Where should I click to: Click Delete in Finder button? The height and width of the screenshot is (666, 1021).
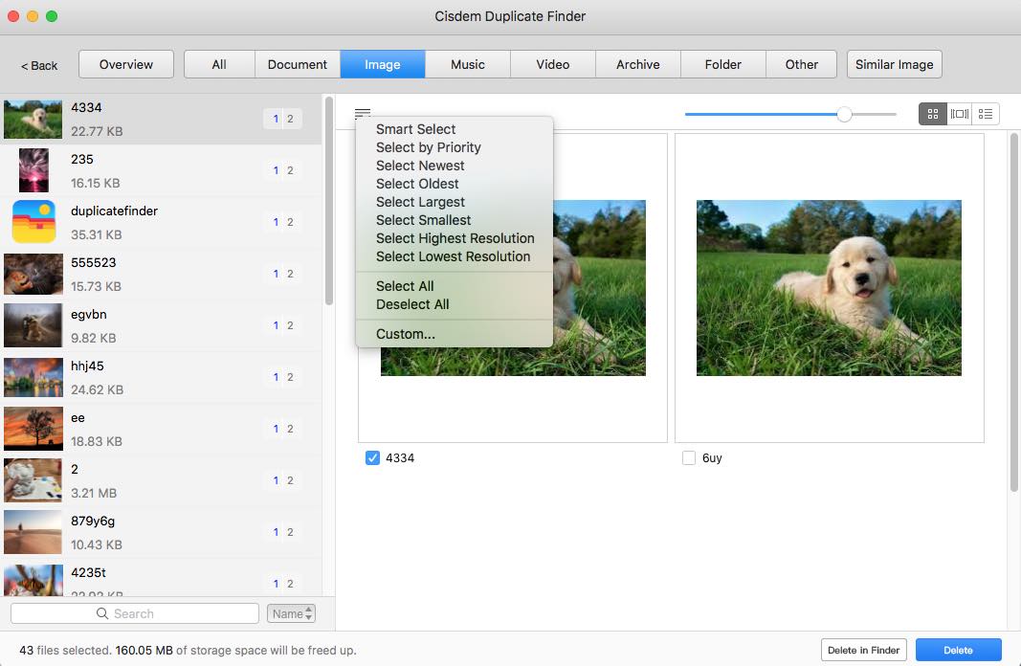click(x=863, y=650)
